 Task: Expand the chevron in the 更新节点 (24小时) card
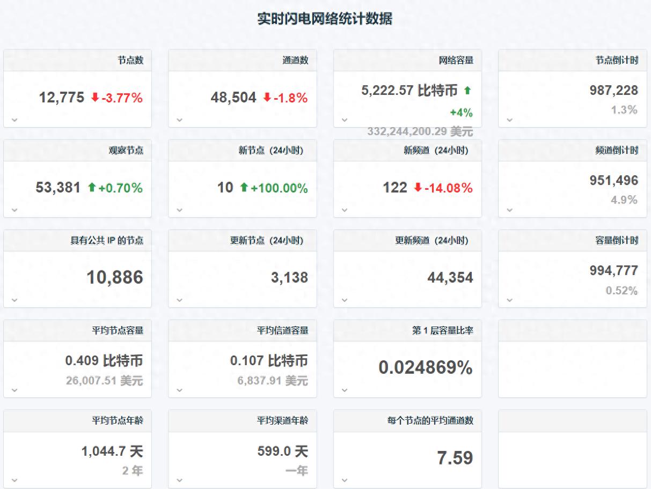click(180, 300)
